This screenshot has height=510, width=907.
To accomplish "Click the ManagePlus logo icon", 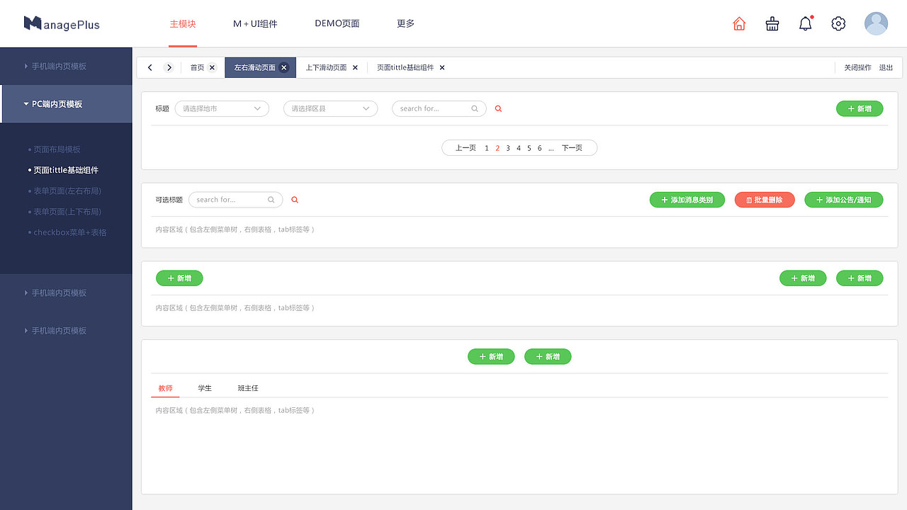I will (32, 23).
